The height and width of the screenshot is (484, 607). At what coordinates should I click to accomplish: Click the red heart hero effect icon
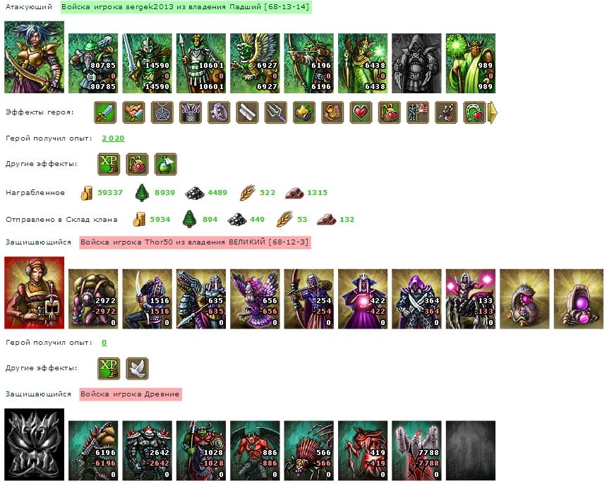[361, 112]
